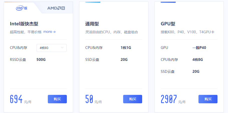Click the 2907 price figure
Image resolution: width=228 pixels, height=113 pixels.
tap(169, 99)
